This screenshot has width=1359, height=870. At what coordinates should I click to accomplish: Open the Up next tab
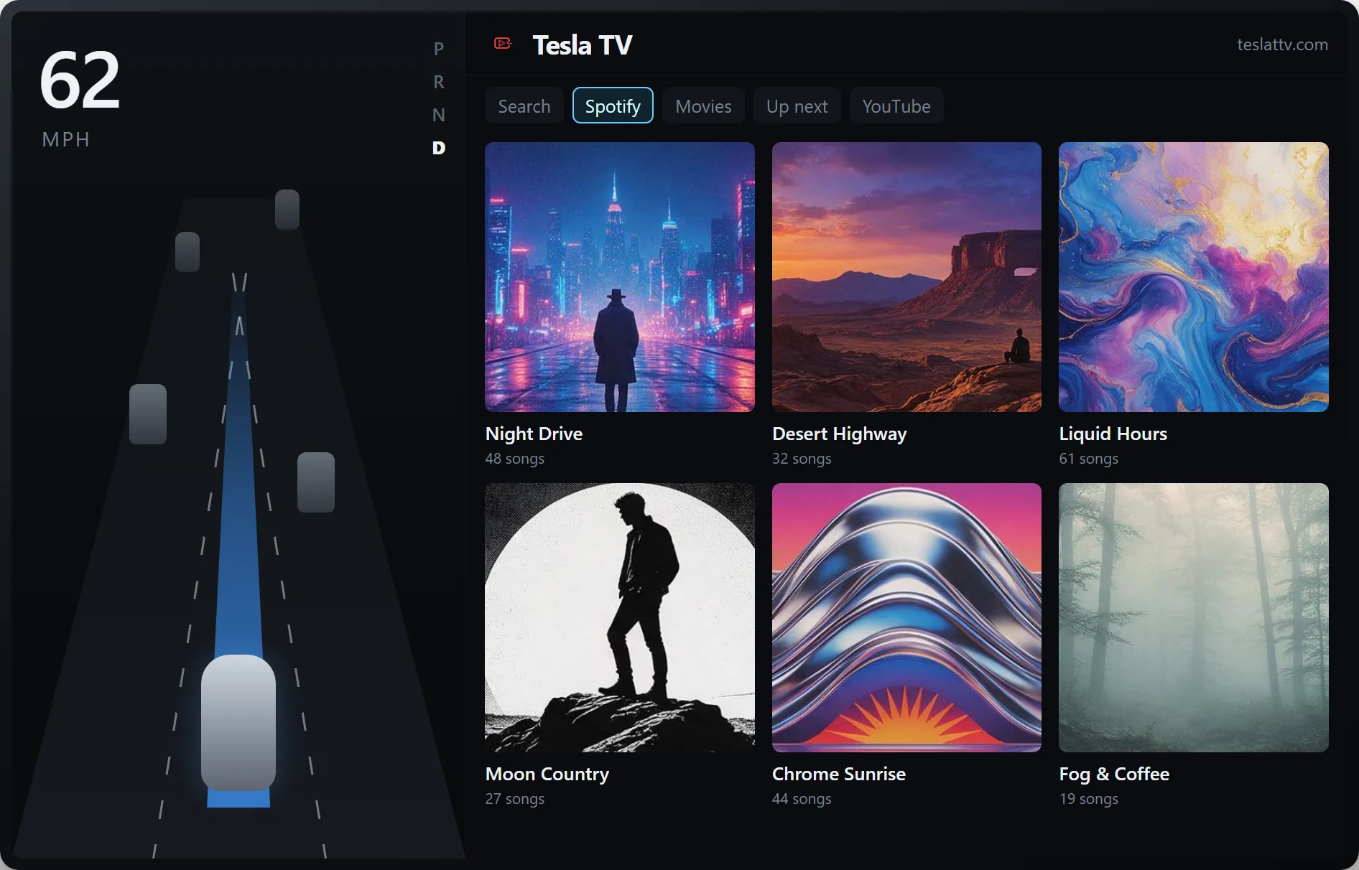tap(797, 106)
